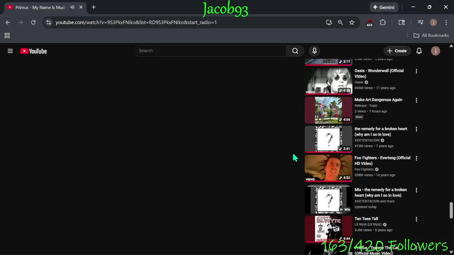454x255 pixels.
Task: Open 'Ten Toes Tall' title link
Action: pos(366,219)
